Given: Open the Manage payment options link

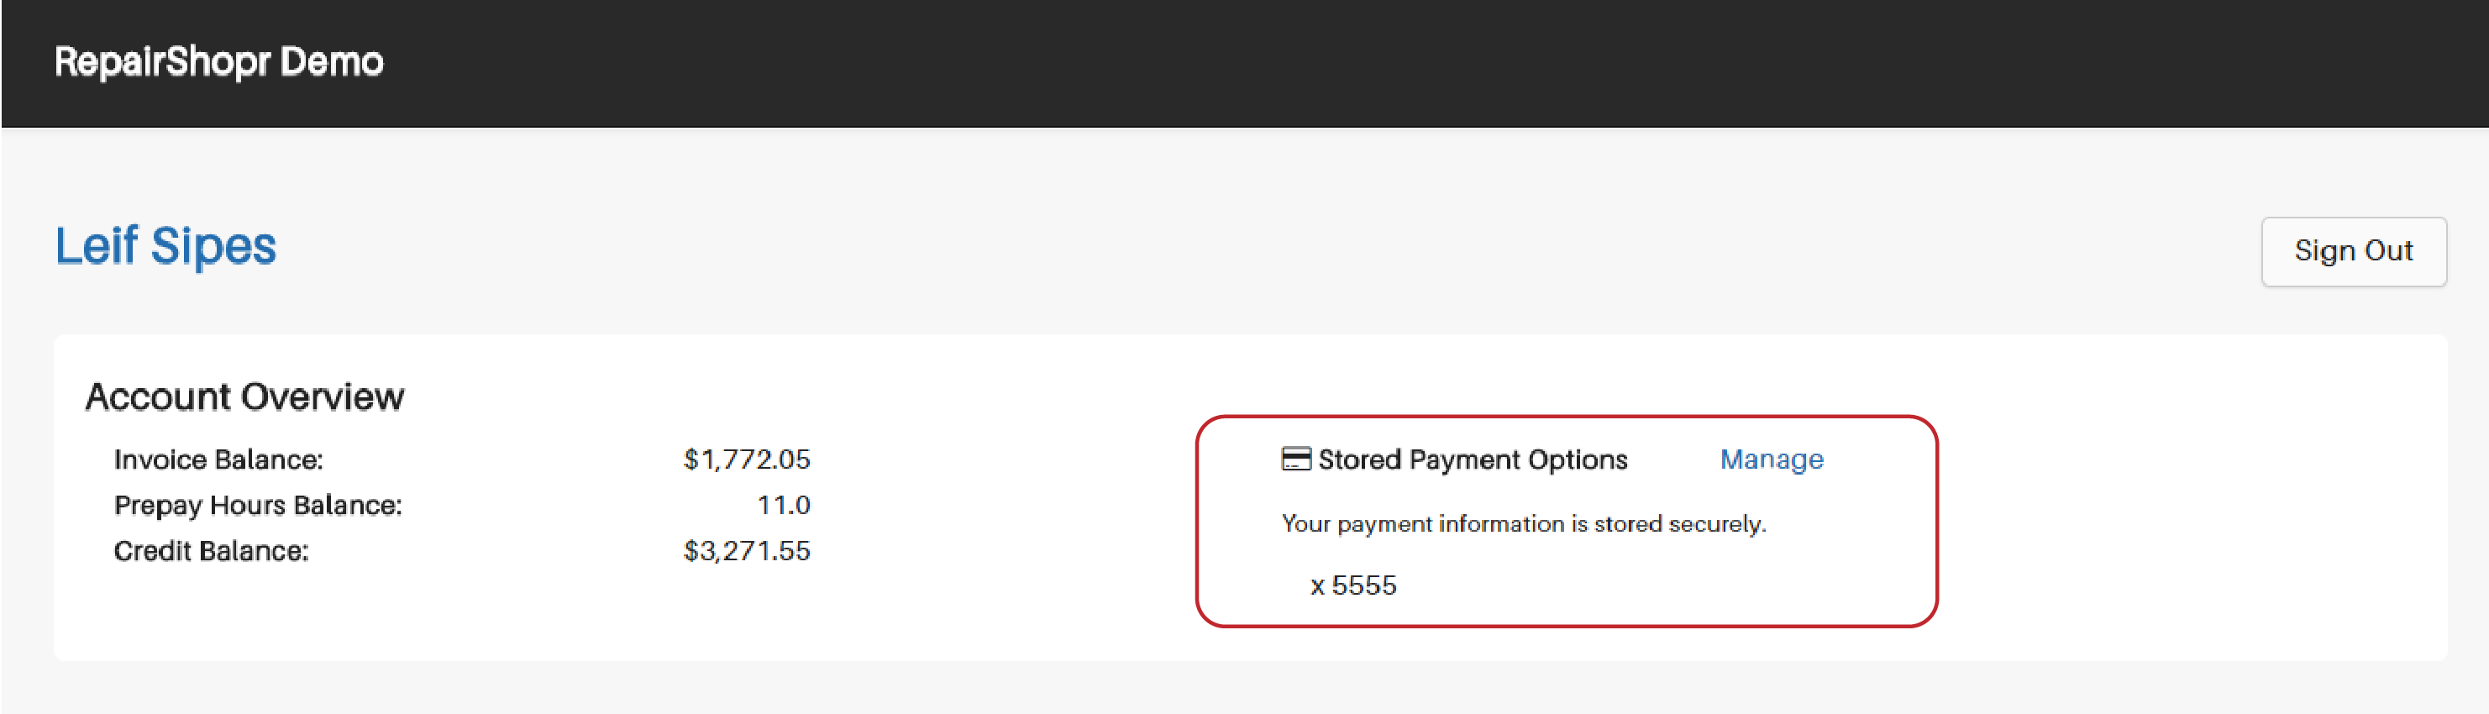Looking at the screenshot, I should pos(1771,459).
